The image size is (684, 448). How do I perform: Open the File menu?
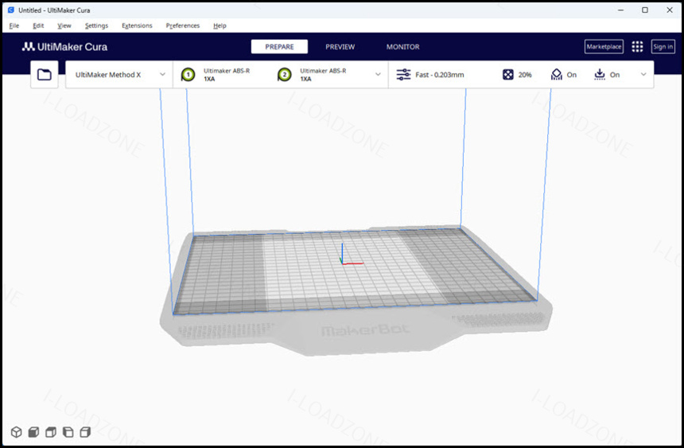point(14,25)
